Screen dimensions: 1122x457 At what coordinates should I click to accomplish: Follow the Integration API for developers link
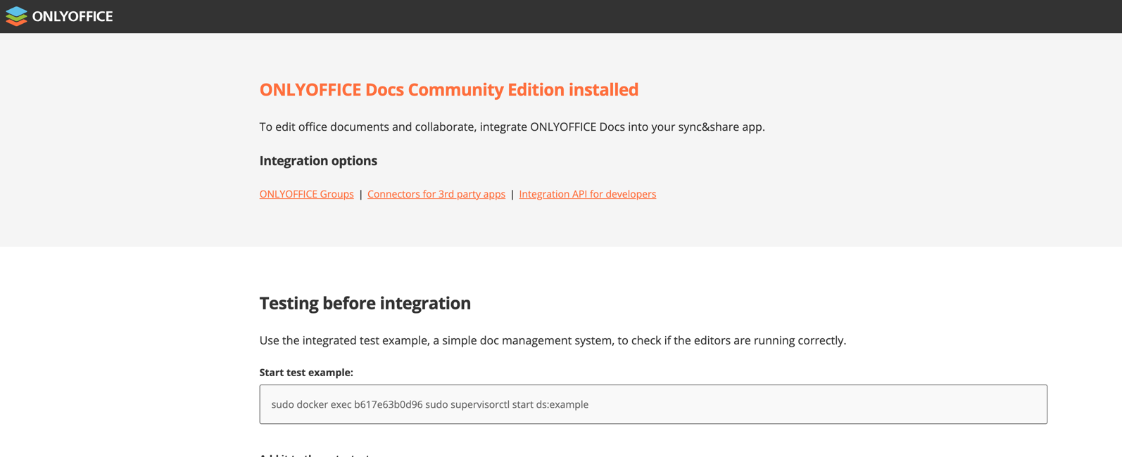pos(587,194)
